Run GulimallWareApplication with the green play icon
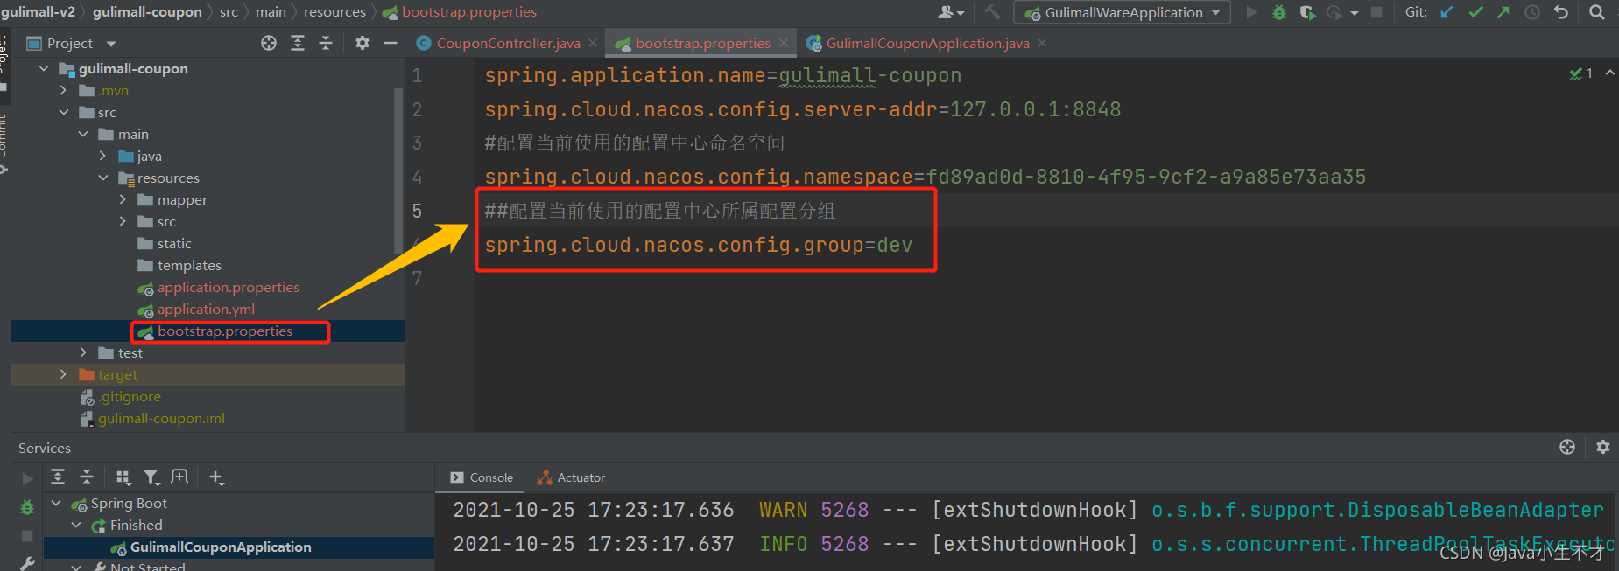Screen dimensions: 1619x571 point(1252,12)
